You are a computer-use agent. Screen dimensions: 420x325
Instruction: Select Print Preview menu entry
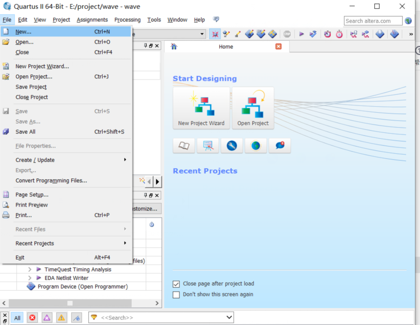point(66,205)
